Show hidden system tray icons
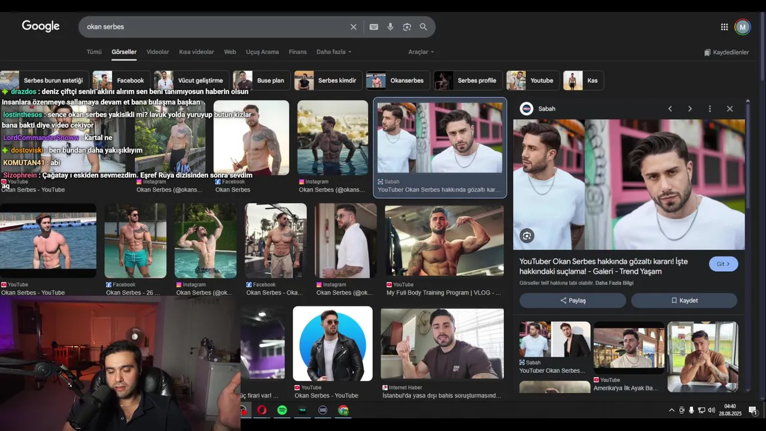This screenshot has width=766, height=431. pyautogui.click(x=671, y=410)
